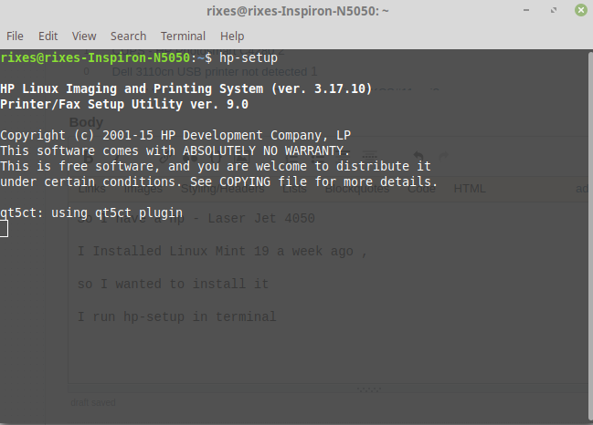Click the line 'HP Linux Imaging and Printing System'
This screenshot has width=593, height=425.
186,88
